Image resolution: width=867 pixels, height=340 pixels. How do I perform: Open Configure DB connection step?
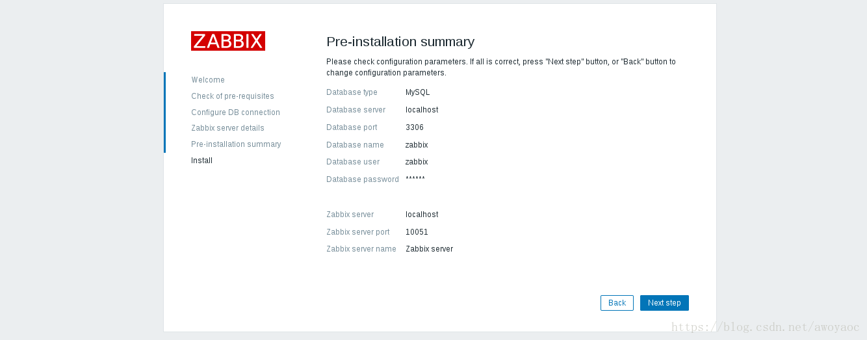pyautogui.click(x=235, y=112)
